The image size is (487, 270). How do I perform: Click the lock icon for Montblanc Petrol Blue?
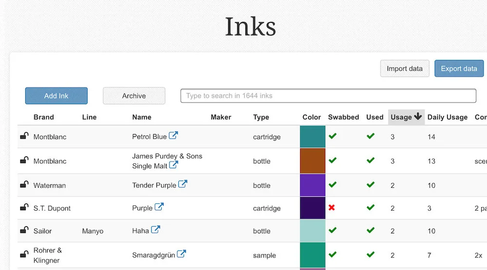(24, 136)
